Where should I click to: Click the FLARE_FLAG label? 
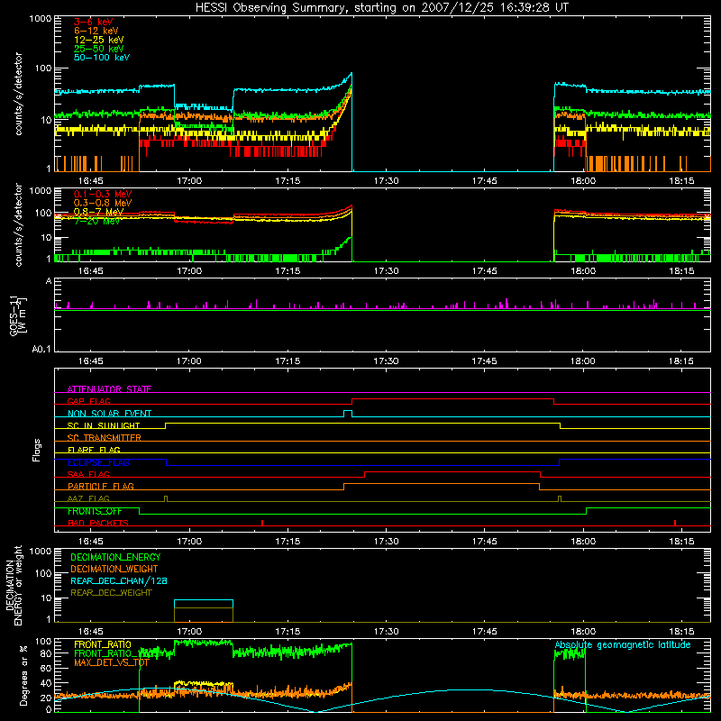pos(94,450)
